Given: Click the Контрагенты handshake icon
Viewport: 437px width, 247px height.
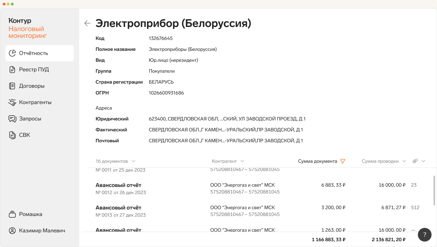Looking at the screenshot, I should click(x=12, y=102).
